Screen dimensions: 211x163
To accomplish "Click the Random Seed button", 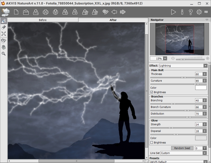I will pos(182,148).
